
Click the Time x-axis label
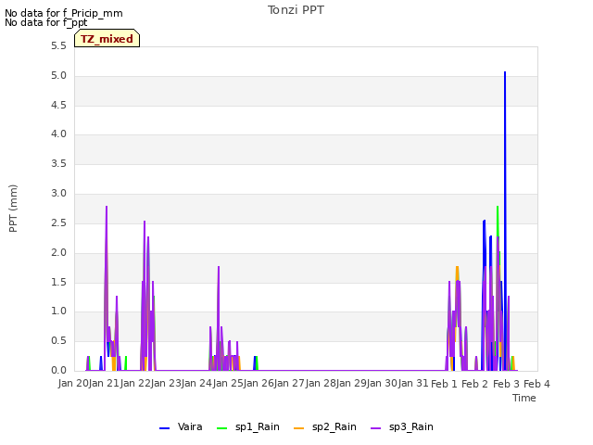tap(524, 398)
